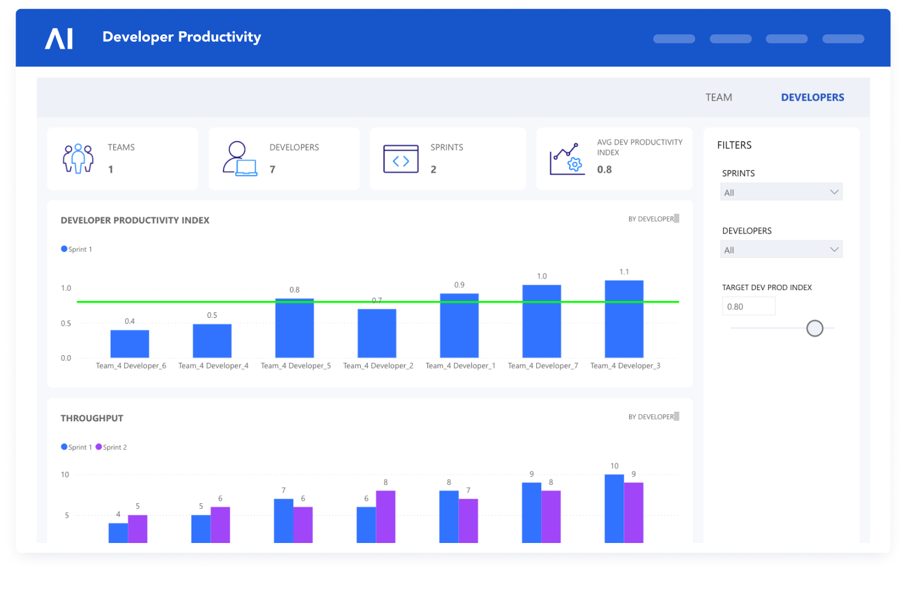Click the Teams people icon
This screenshot has width=903, height=602.
78,158
